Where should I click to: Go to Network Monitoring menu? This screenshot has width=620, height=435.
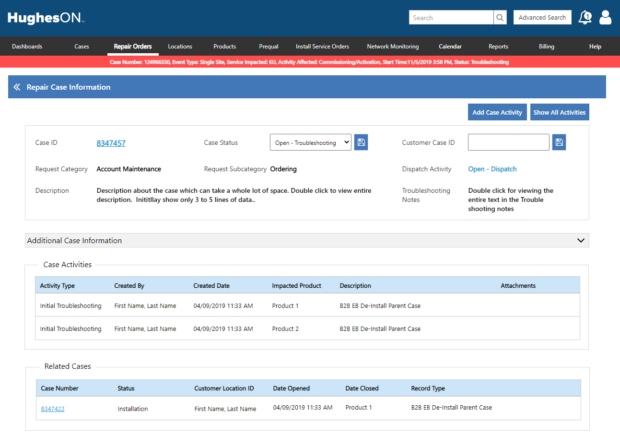[393, 47]
